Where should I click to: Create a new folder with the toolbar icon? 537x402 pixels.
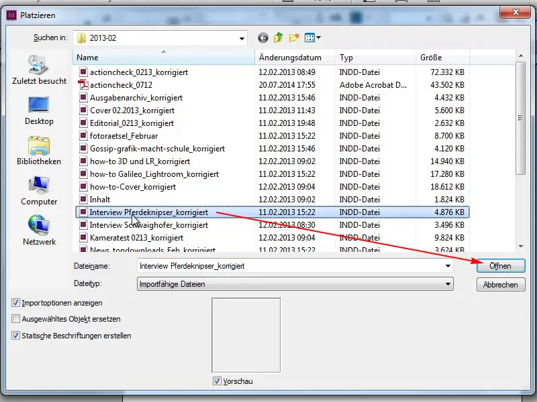295,38
